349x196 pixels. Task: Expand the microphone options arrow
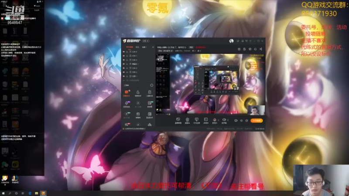(219, 120)
